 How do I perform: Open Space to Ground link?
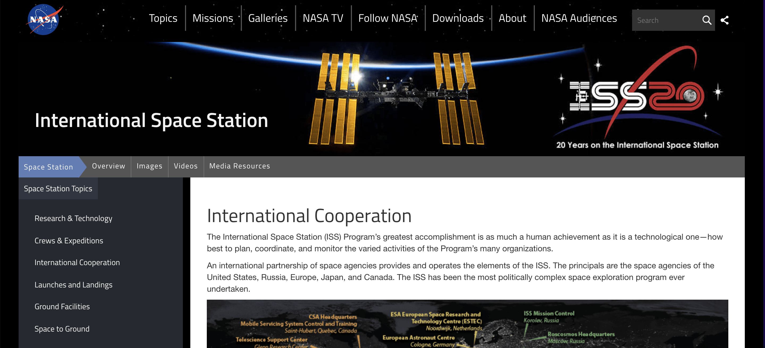62,329
